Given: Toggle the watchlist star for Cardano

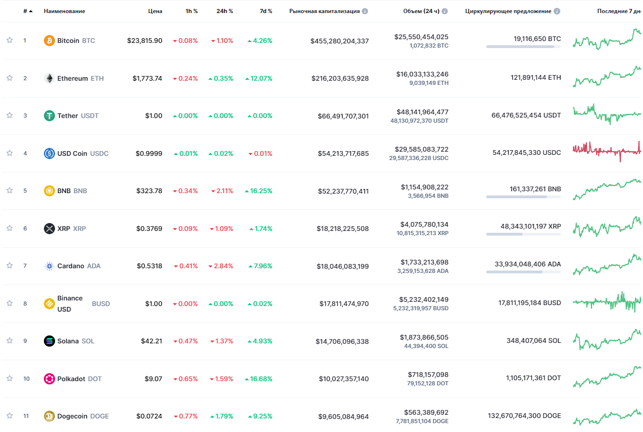Looking at the screenshot, I should pyautogui.click(x=9, y=265).
